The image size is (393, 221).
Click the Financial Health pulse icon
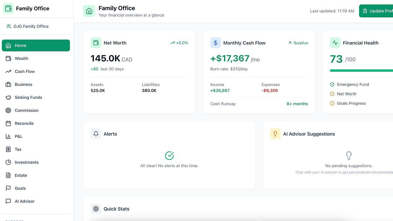335,43
